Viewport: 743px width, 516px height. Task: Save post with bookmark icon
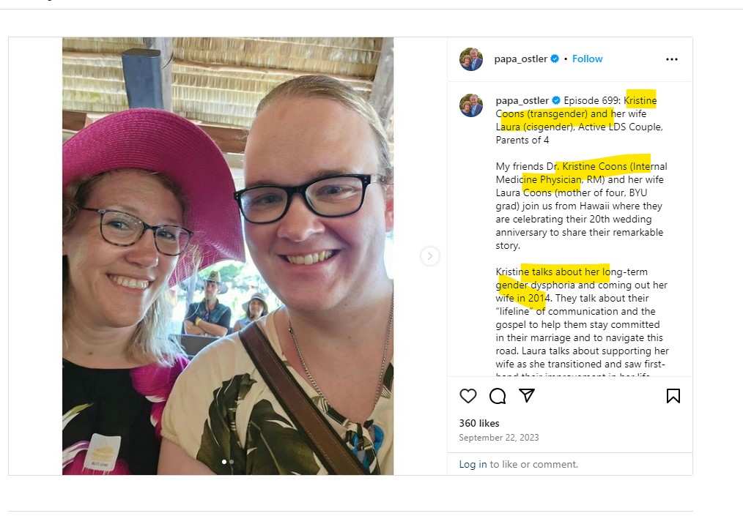673,396
